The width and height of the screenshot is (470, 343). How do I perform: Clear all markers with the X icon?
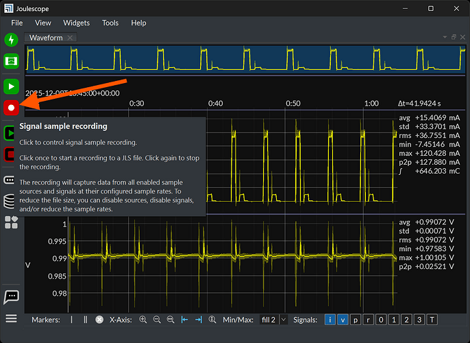(x=99, y=320)
